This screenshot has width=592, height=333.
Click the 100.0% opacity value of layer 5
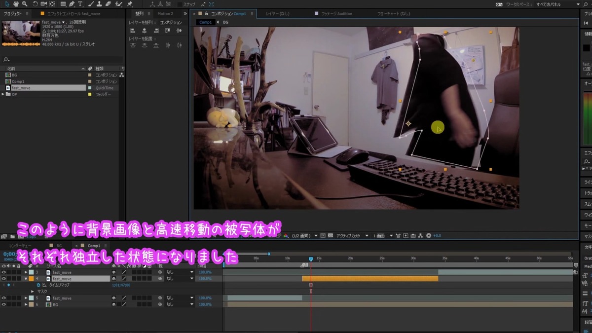coord(204,297)
